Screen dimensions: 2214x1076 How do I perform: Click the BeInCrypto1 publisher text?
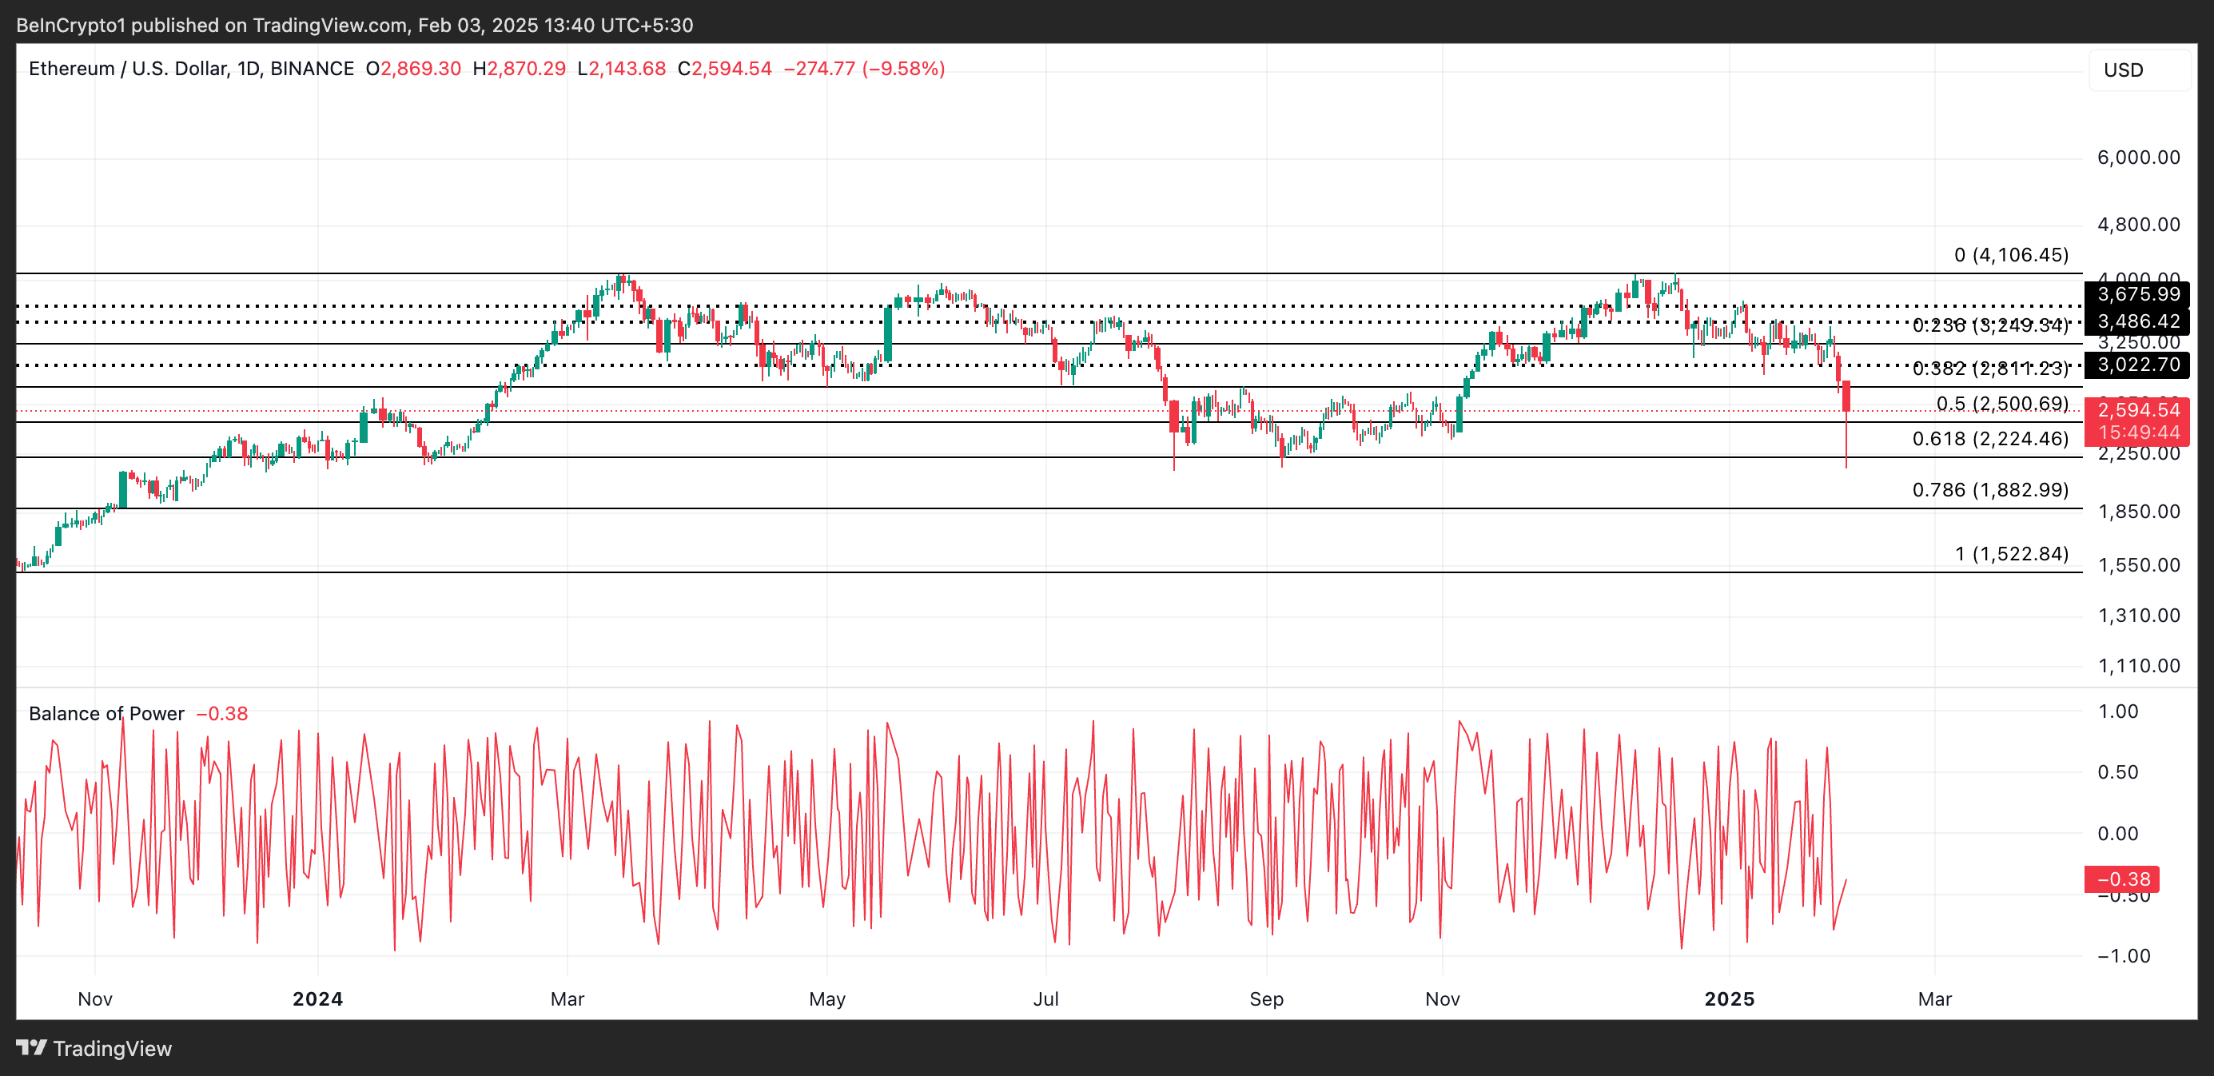tap(74, 25)
